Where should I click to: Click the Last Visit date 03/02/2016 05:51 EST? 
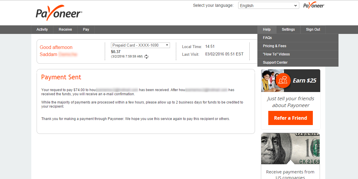pyautogui.click(x=224, y=54)
